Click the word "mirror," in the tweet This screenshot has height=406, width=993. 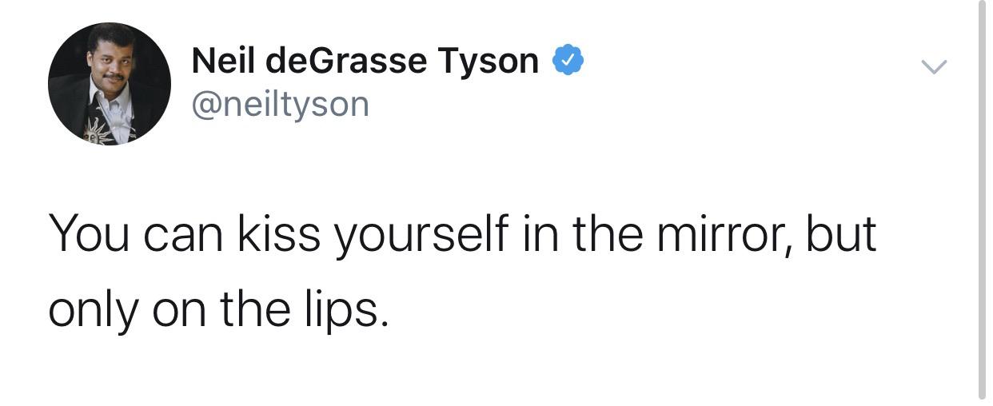point(718,236)
